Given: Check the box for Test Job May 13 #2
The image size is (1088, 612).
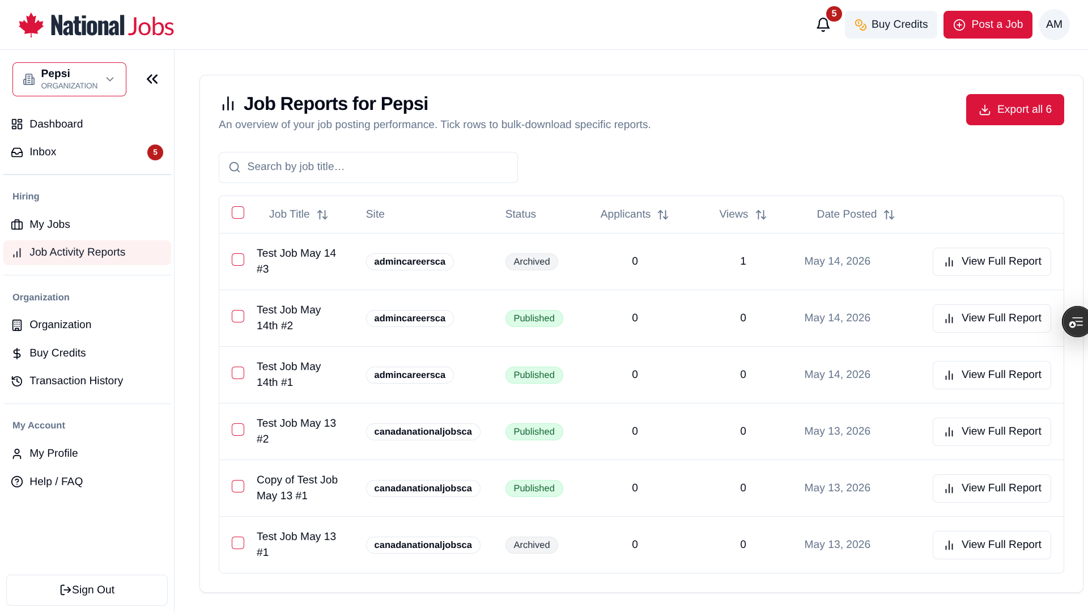Looking at the screenshot, I should pyautogui.click(x=238, y=430).
